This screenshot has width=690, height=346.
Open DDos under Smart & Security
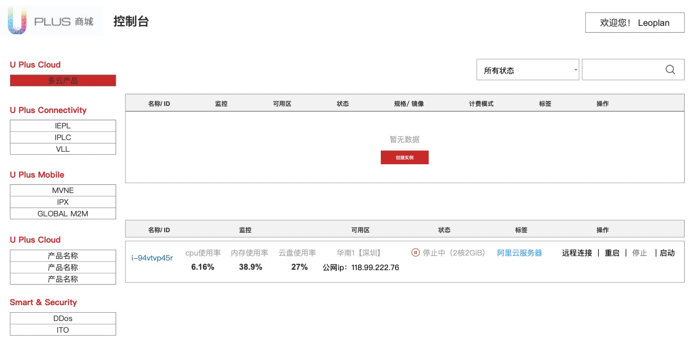pyautogui.click(x=63, y=318)
